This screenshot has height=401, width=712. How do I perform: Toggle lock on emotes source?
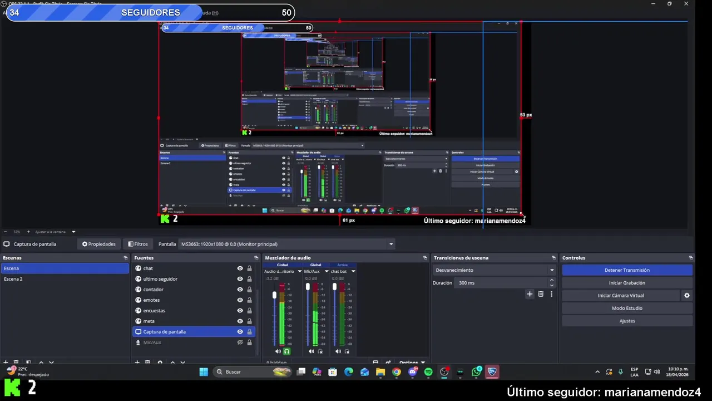click(x=249, y=300)
